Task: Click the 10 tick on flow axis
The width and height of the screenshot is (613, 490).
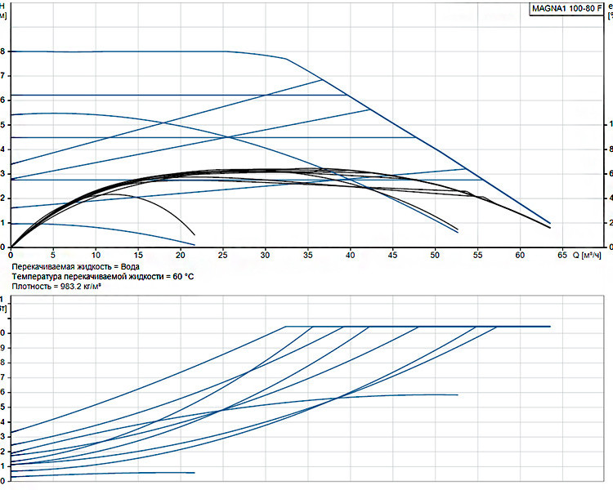Action: [96, 255]
